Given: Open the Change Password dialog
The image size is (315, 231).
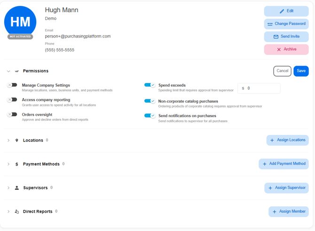Looking at the screenshot, I should coord(286,24).
